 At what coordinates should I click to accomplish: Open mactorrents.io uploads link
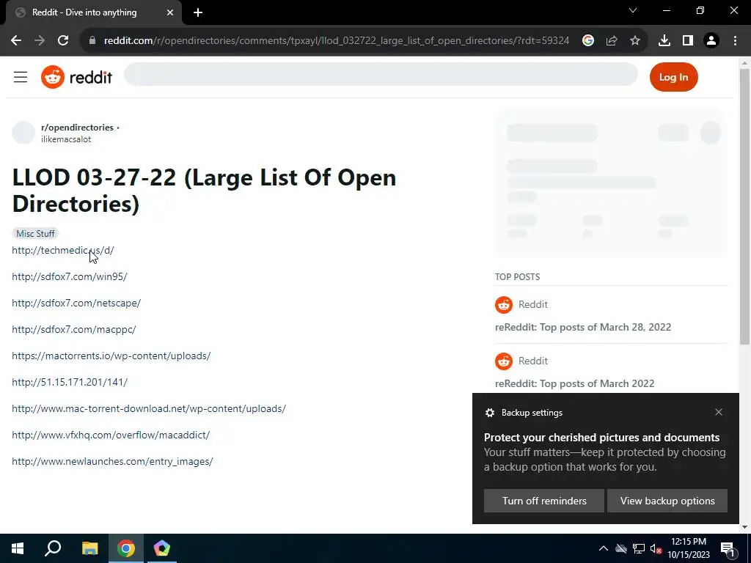[111, 356]
